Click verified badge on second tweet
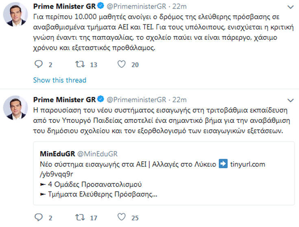This screenshot has height=227, width=299. pyautogui.click(x=100, y=100)
